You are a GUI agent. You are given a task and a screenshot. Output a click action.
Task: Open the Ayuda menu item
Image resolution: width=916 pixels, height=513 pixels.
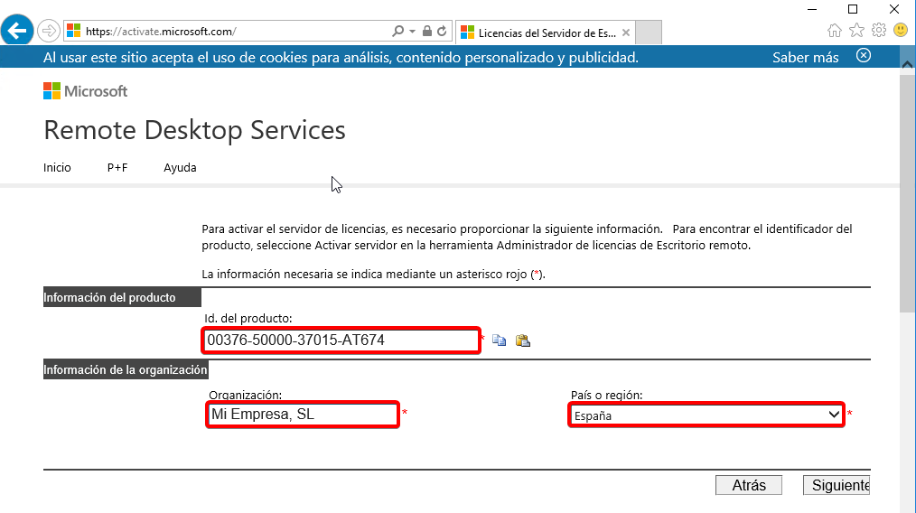[x=180, y=168]
